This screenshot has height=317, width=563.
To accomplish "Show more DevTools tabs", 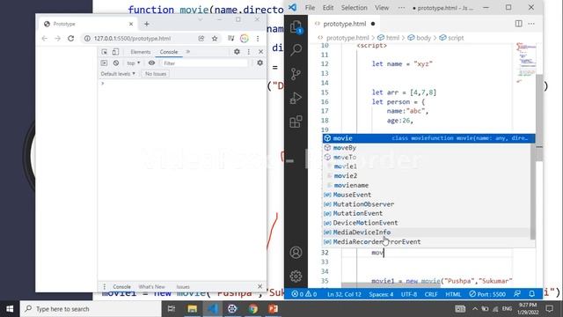I will pyautogui.click(x=187, y=52).
